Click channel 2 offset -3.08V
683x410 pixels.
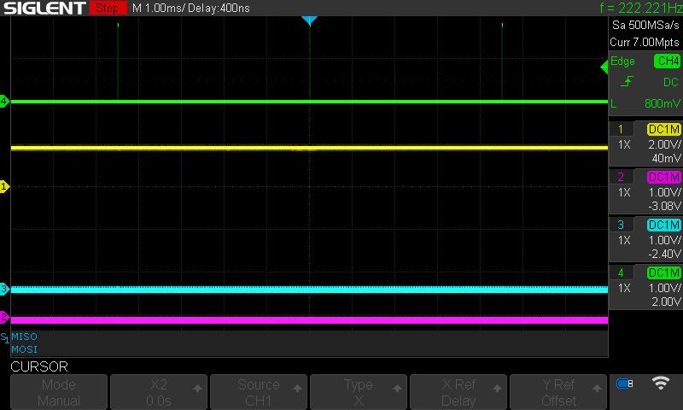664,206
